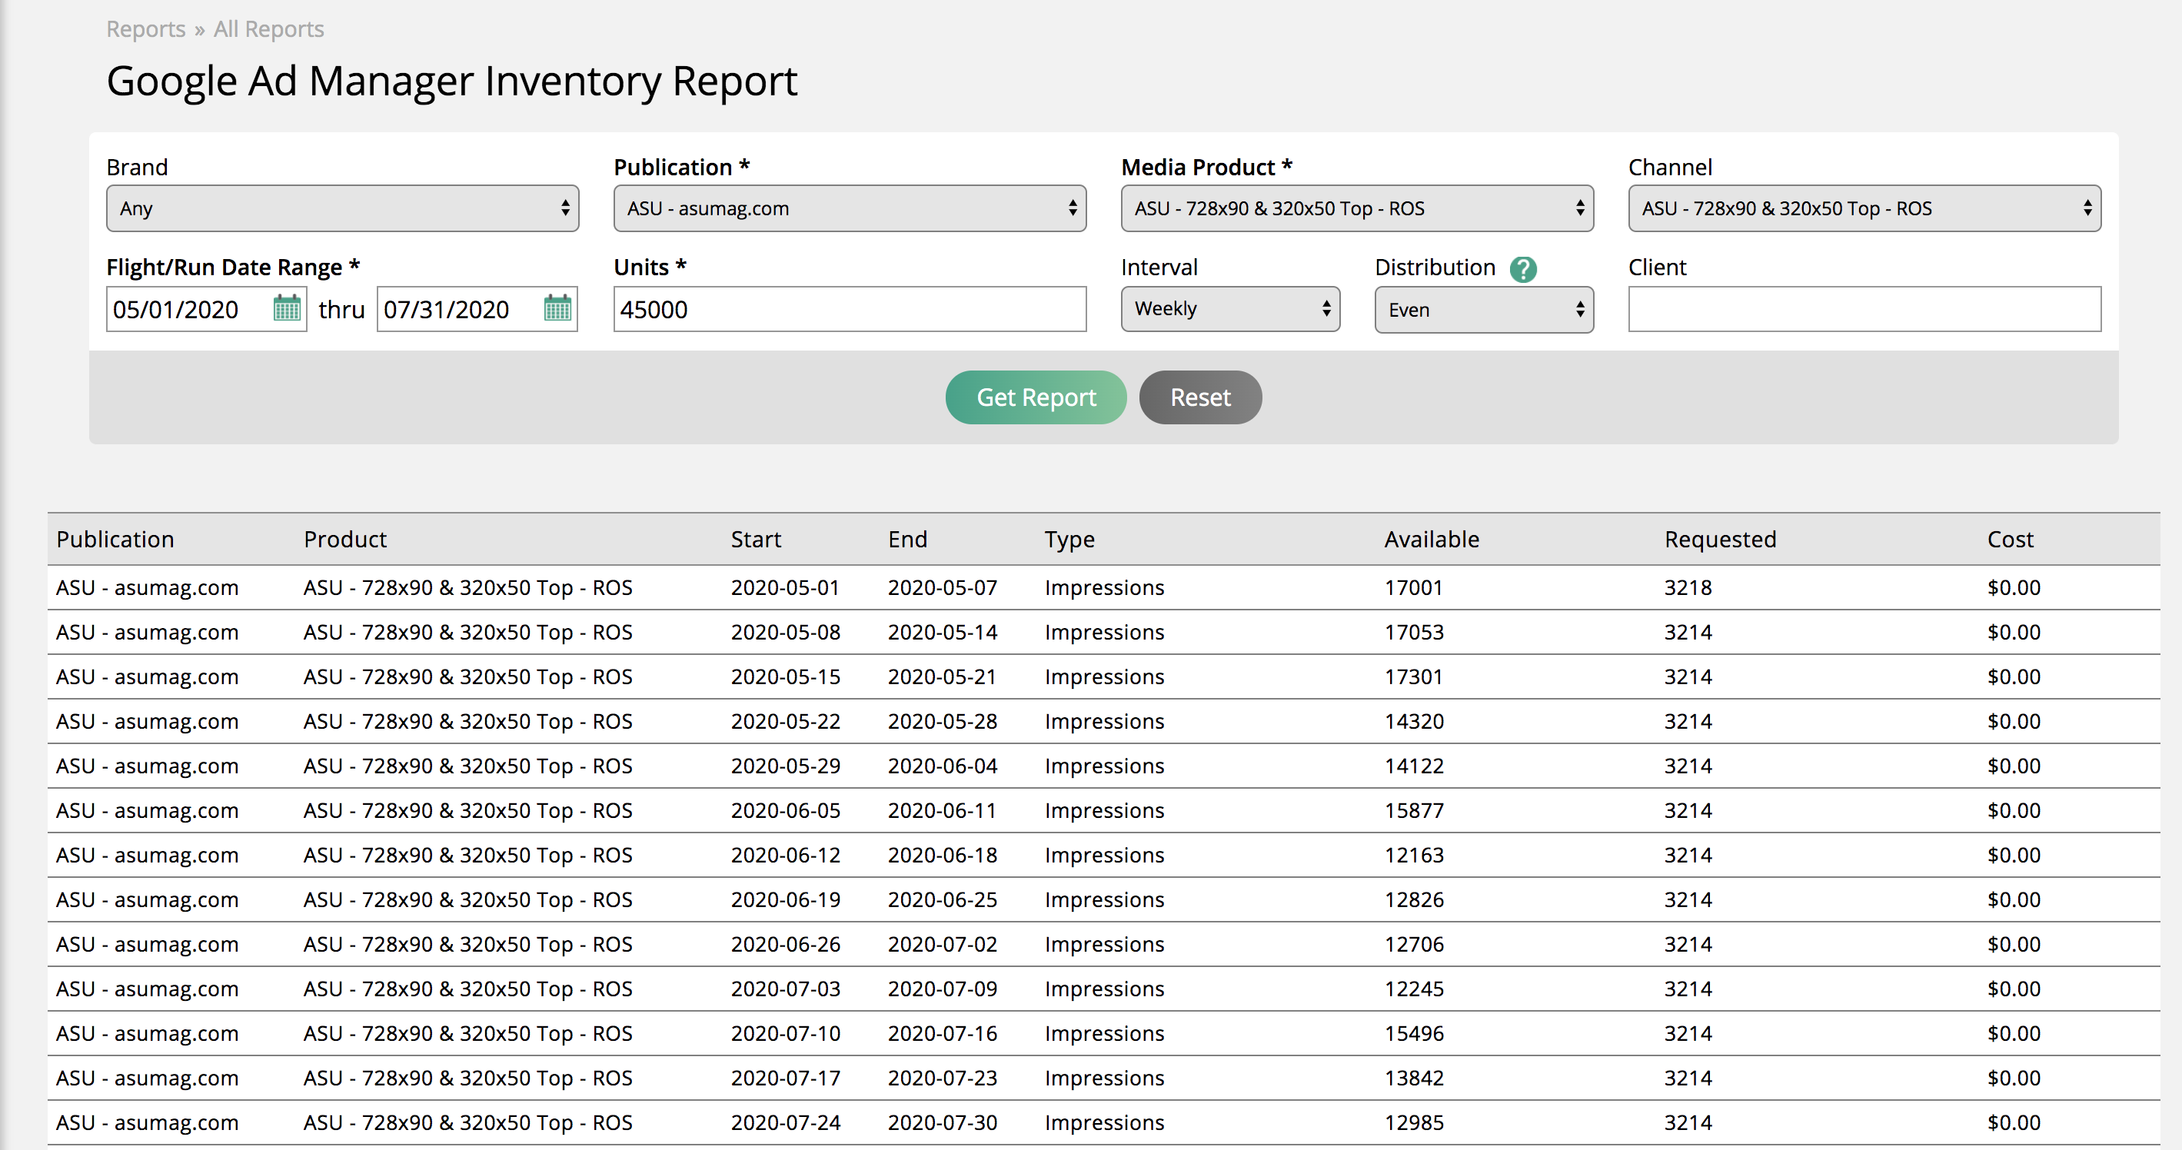Select Available value 12985
2182x1150 pixels.
[1414, 1123]
